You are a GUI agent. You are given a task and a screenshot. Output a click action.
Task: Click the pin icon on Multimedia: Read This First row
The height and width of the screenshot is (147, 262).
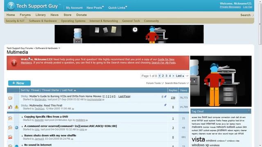pyautogui.click(x=165, y=105)
